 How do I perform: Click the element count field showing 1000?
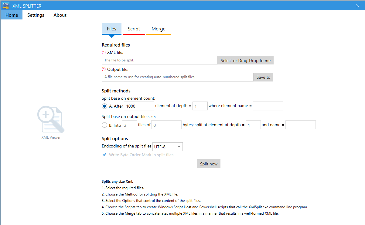click(x=139, y=106)
